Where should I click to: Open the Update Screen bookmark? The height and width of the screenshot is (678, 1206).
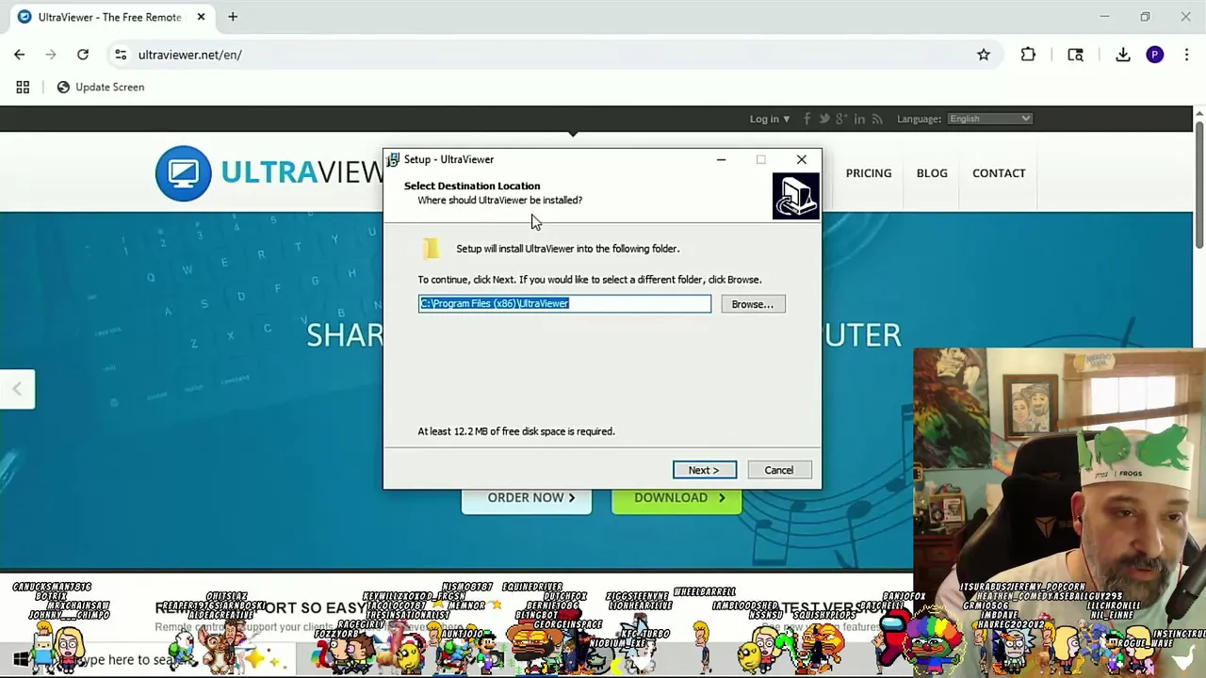click(100, 87)
